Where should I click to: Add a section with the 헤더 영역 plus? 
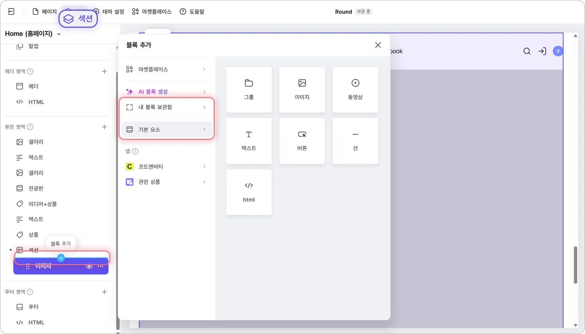pyautogui.click(x=104, y=71)
